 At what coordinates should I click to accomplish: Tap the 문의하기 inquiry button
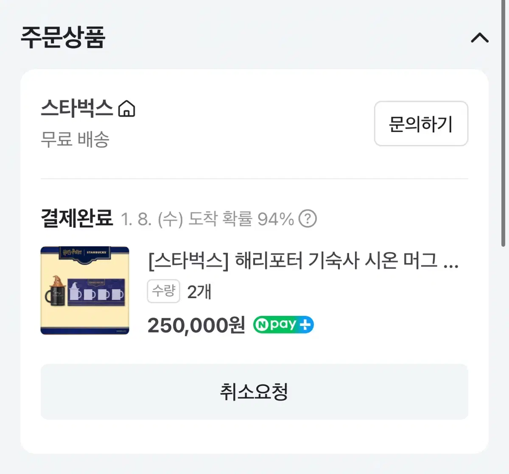coord(421,124)
